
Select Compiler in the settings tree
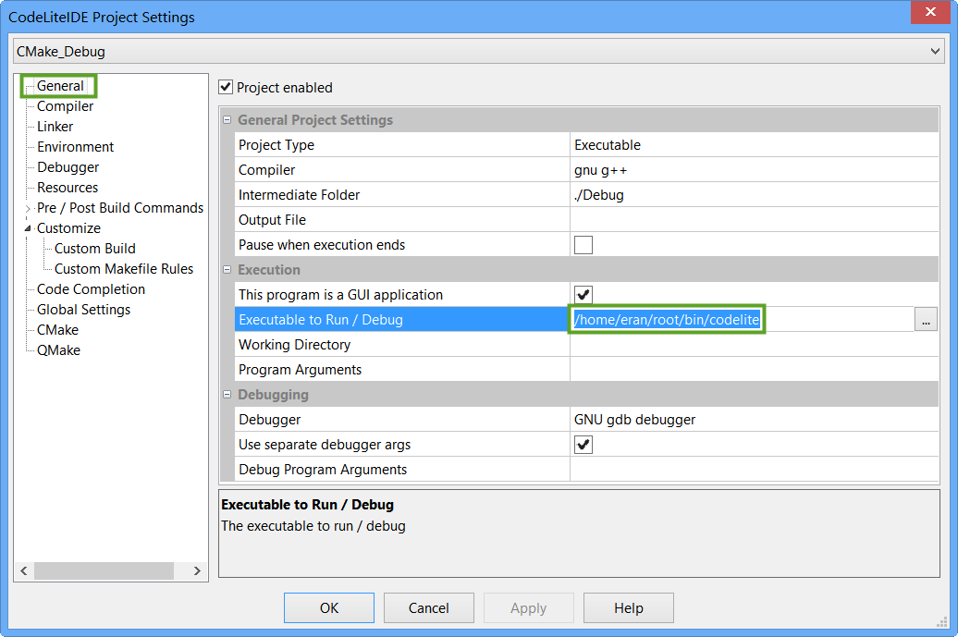point(65,106)
